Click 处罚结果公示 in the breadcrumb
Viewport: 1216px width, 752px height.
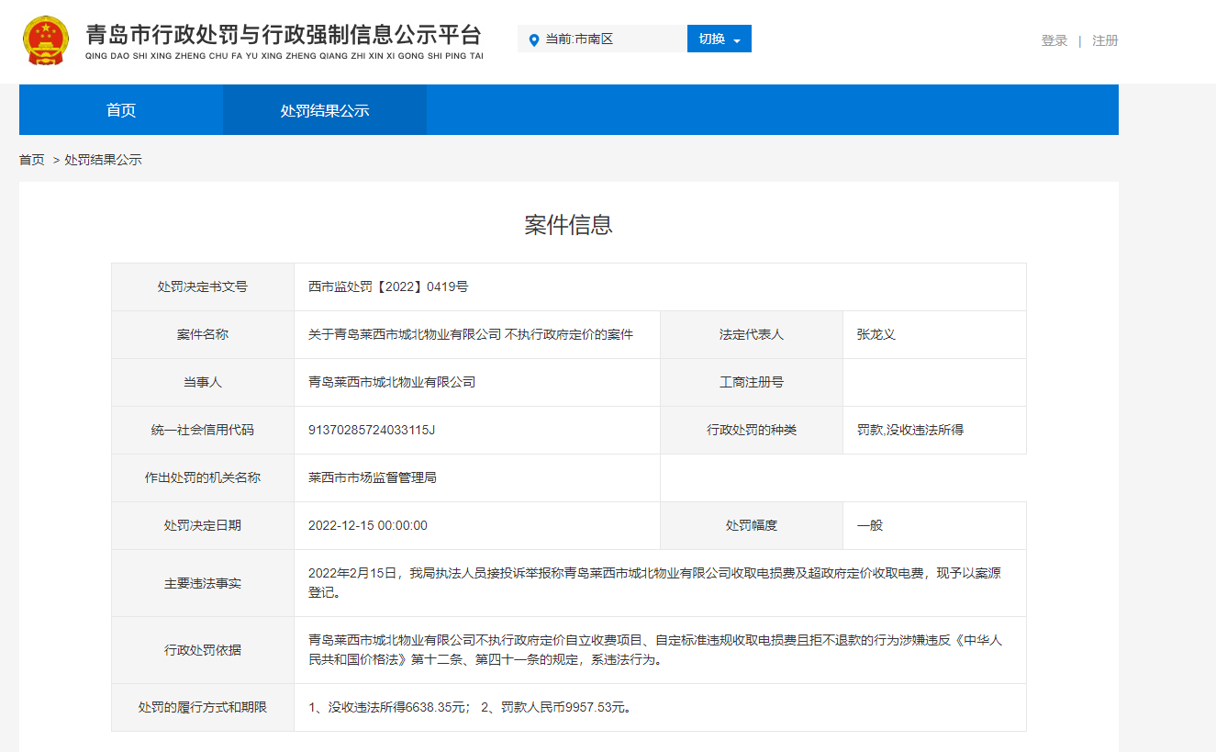coord(103,160)
